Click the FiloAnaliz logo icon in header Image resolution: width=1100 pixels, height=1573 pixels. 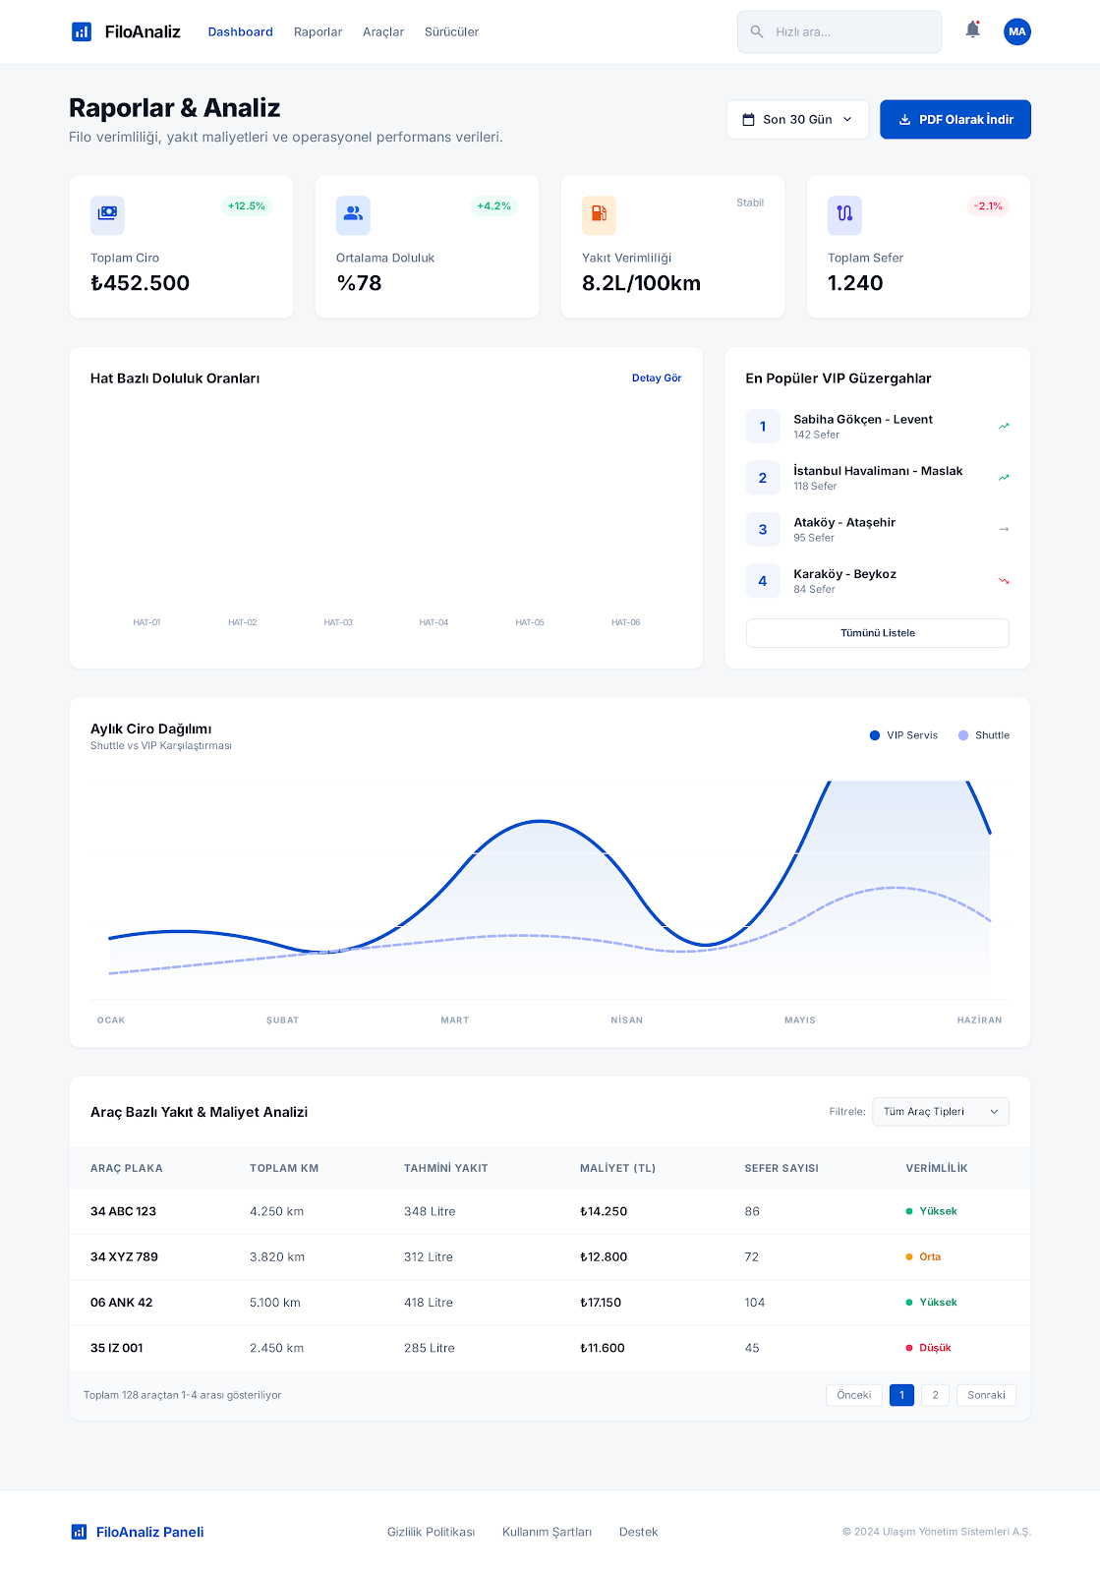click(x=82, y=31)
